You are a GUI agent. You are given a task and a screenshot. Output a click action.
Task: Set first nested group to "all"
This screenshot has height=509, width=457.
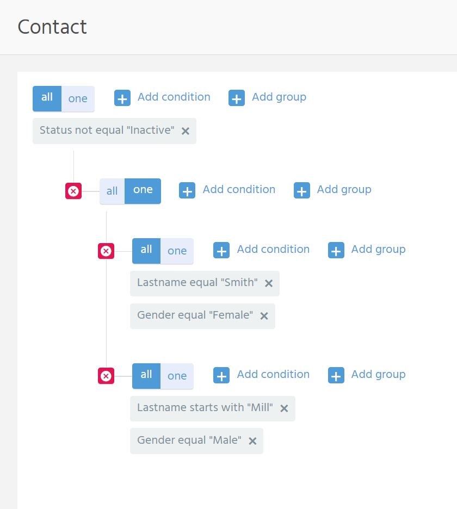(x=112, y=191)
